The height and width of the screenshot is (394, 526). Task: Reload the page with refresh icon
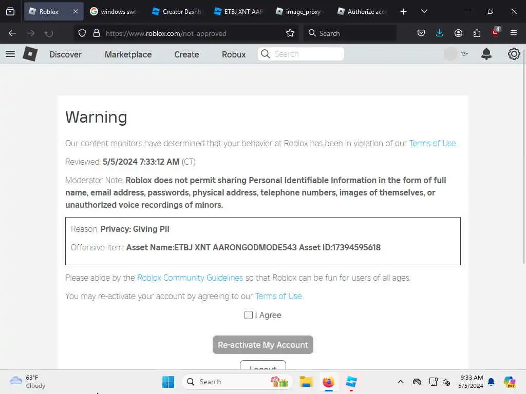[49, 33]
